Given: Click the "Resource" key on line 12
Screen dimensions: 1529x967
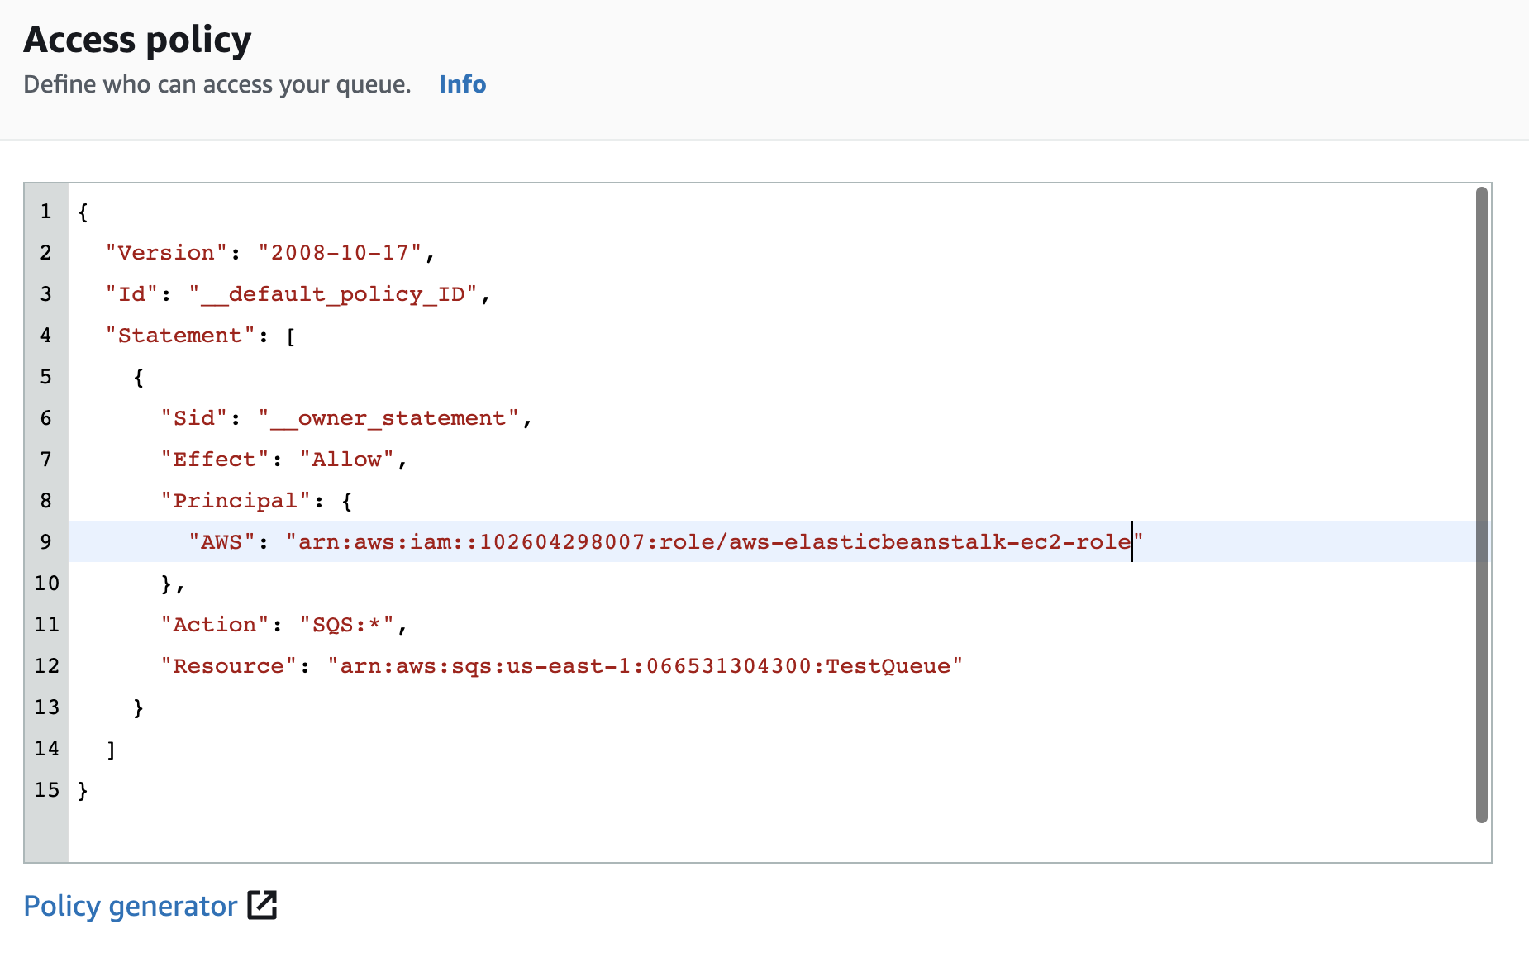Looking at the screenshot, I should coord(229,666).
